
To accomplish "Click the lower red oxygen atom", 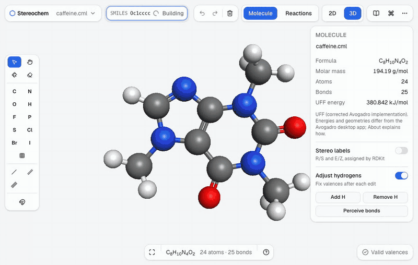I will coord(210,197).
